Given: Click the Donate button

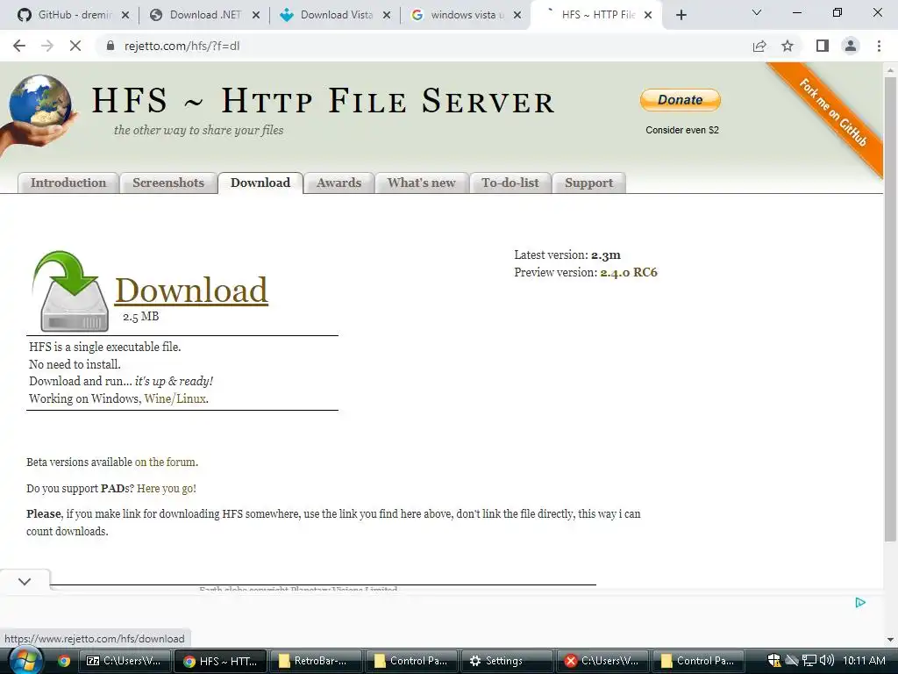Looking at the screenshot, I should [x=680, y=100].
